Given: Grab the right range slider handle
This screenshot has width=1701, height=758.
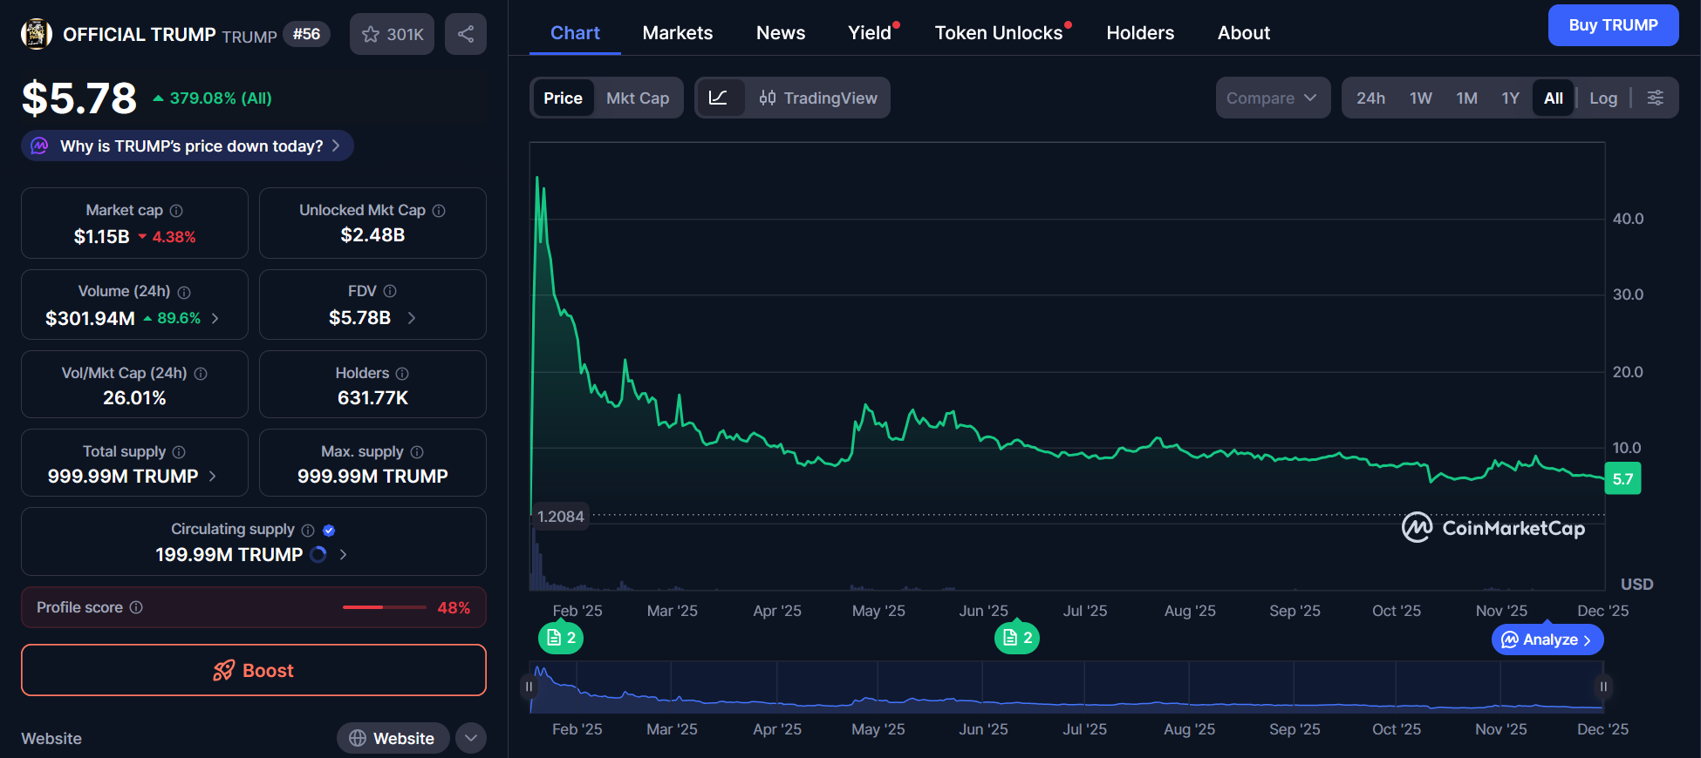Looking at the screenshot, I should [x=1603, y=687].
